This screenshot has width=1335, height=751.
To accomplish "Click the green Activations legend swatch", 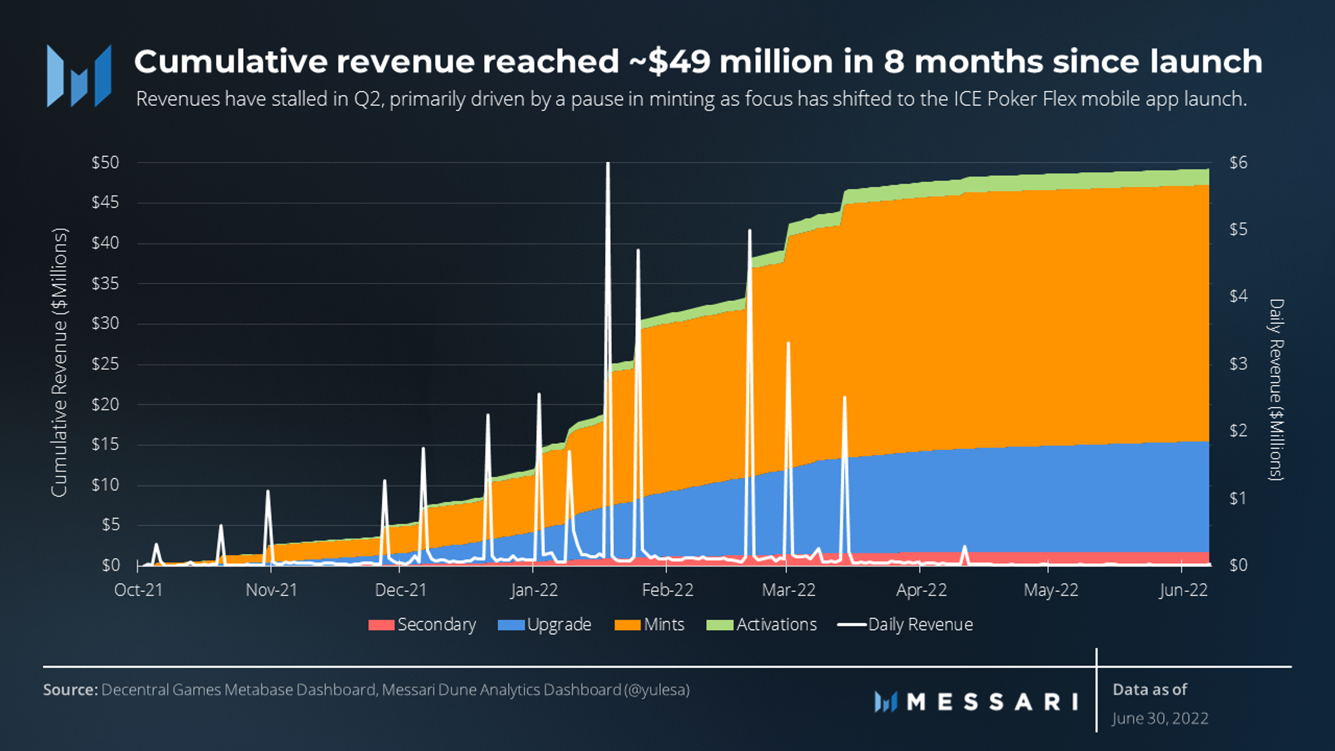I will point(719,624).
